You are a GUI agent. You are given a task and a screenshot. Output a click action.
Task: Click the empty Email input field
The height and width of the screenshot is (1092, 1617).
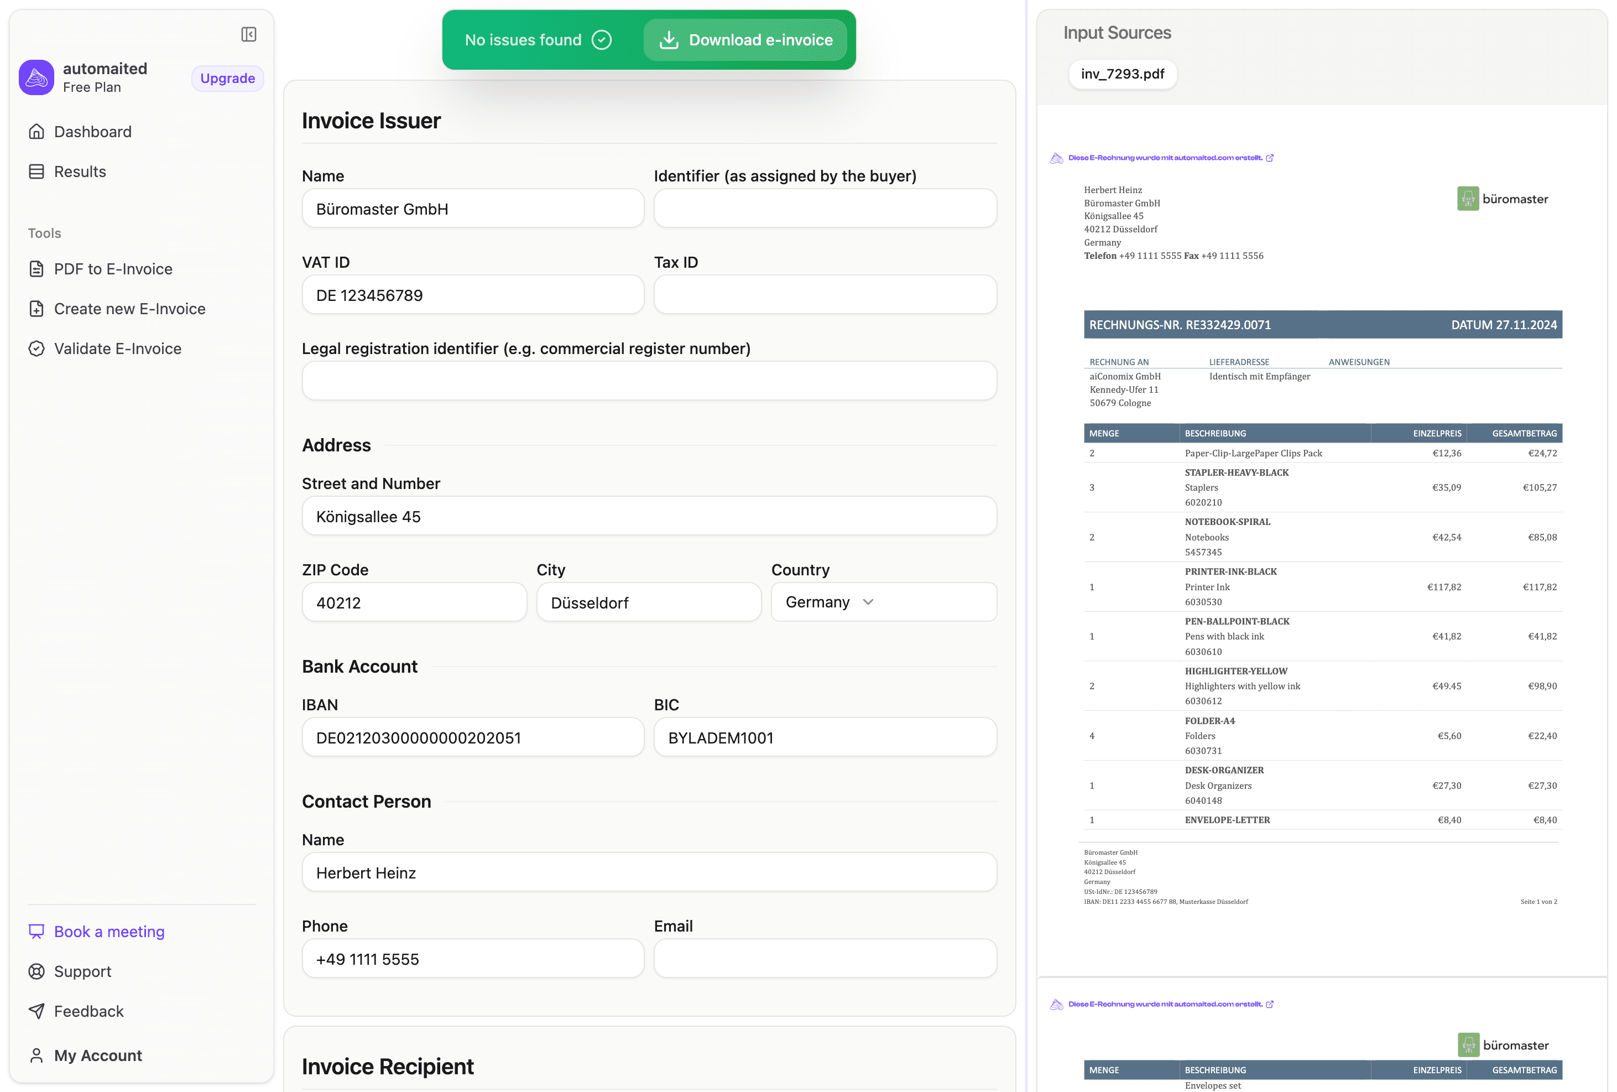pyautogui.click(x=825, y=958)
